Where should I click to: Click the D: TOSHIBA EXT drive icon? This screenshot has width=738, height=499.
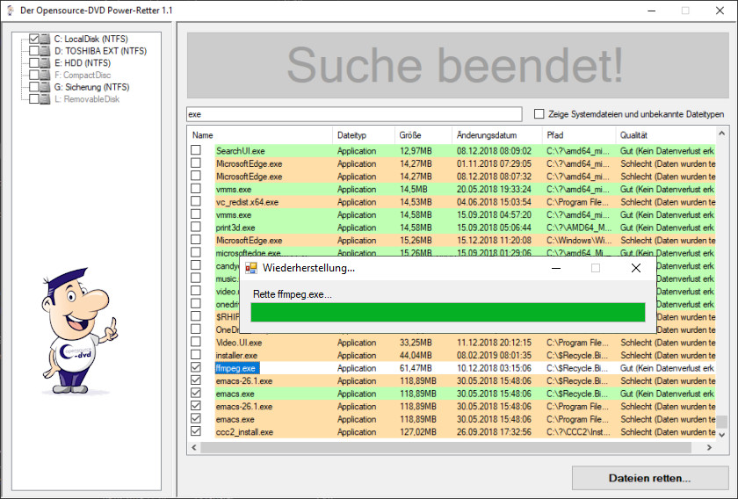pyautogui.click(x=46, y=51)
